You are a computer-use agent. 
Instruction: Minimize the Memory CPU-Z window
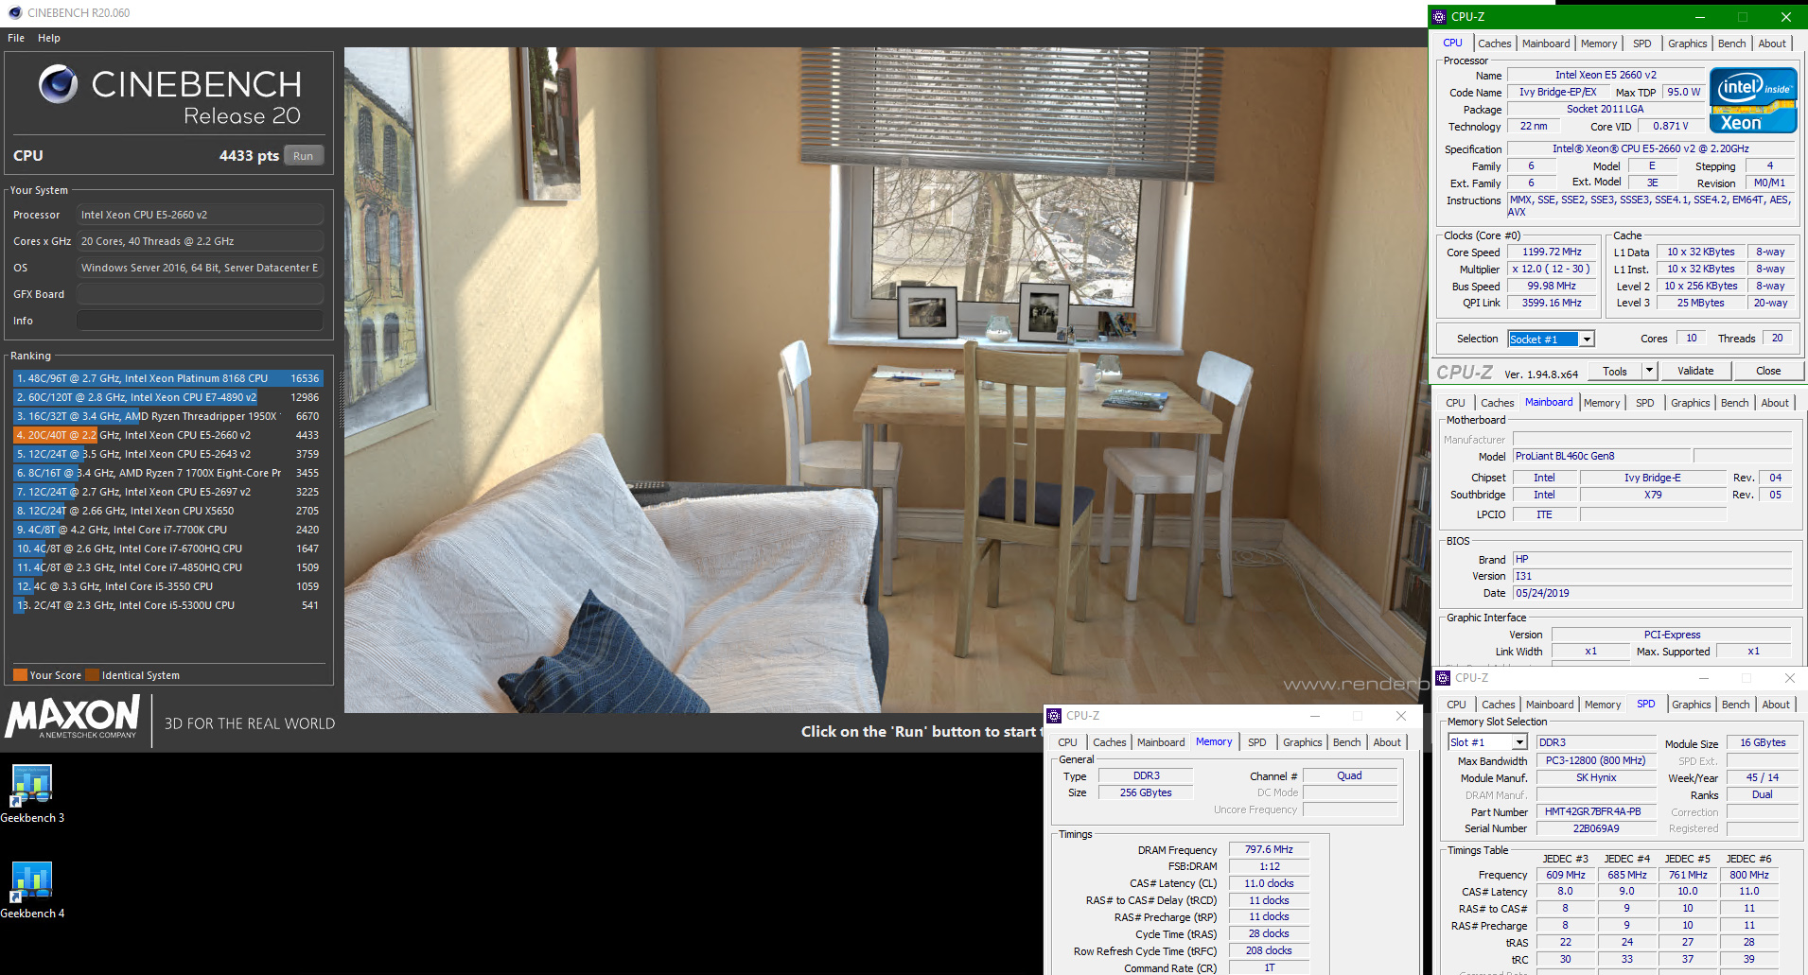(x=1314, y=716)
